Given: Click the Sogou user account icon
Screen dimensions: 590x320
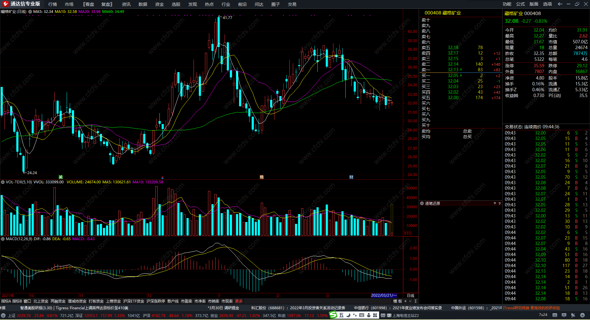Looking at the screenshot, I should coord(368,315).
